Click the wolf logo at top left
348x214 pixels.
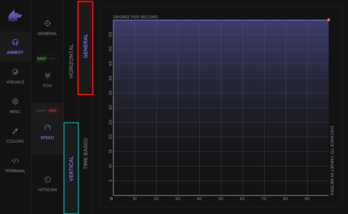tap(15, 16)
